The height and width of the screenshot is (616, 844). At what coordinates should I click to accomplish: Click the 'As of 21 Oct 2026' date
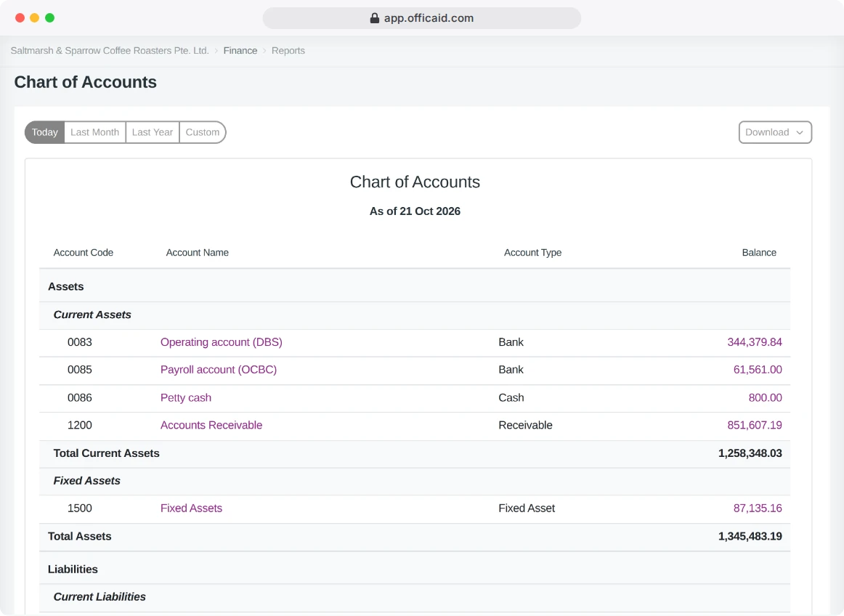click(415, 211)
